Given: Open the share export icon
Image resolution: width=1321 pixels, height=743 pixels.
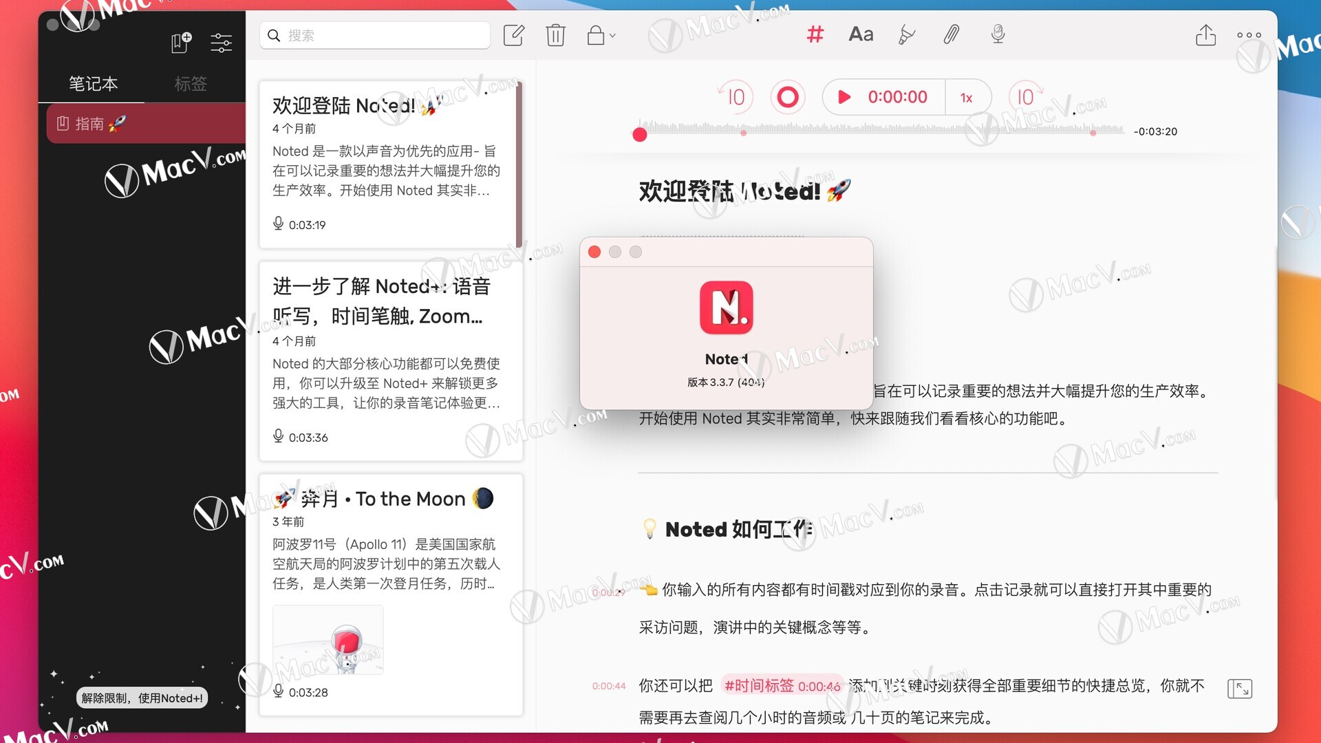Looking at the screenshot, I should click(x=1205, y=35).
